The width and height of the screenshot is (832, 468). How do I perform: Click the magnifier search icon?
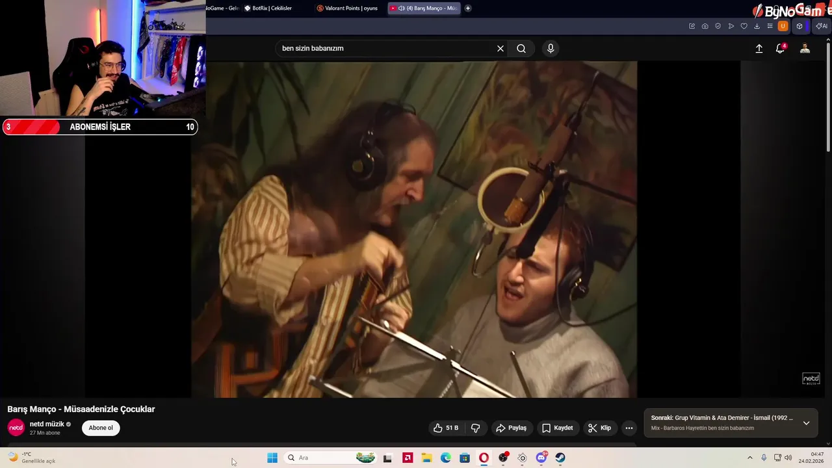click(x=521, y=49)
